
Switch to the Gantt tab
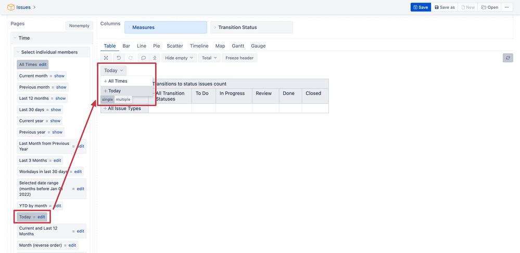238,46
